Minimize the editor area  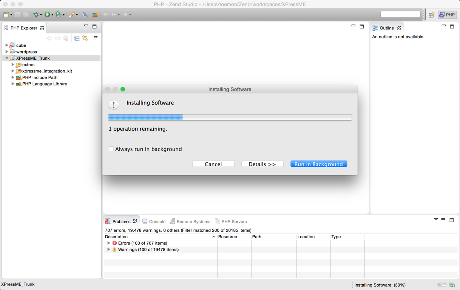[x=353, y=26]
